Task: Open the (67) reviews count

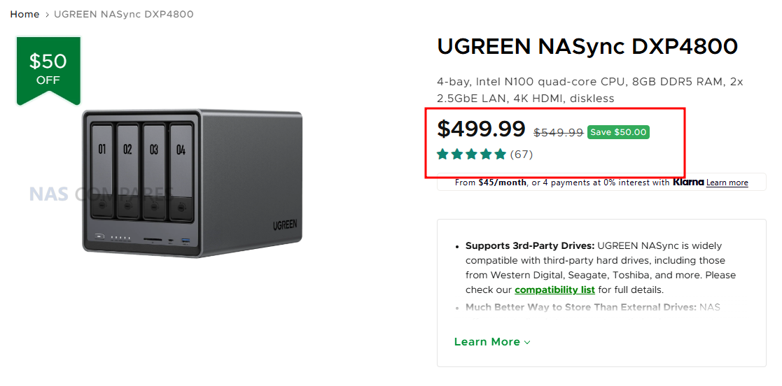Action: (x=522, y=155)
